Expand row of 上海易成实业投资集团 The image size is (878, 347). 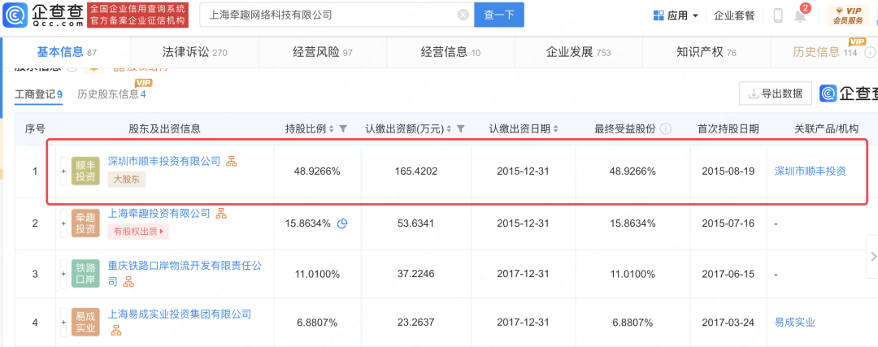63,323
